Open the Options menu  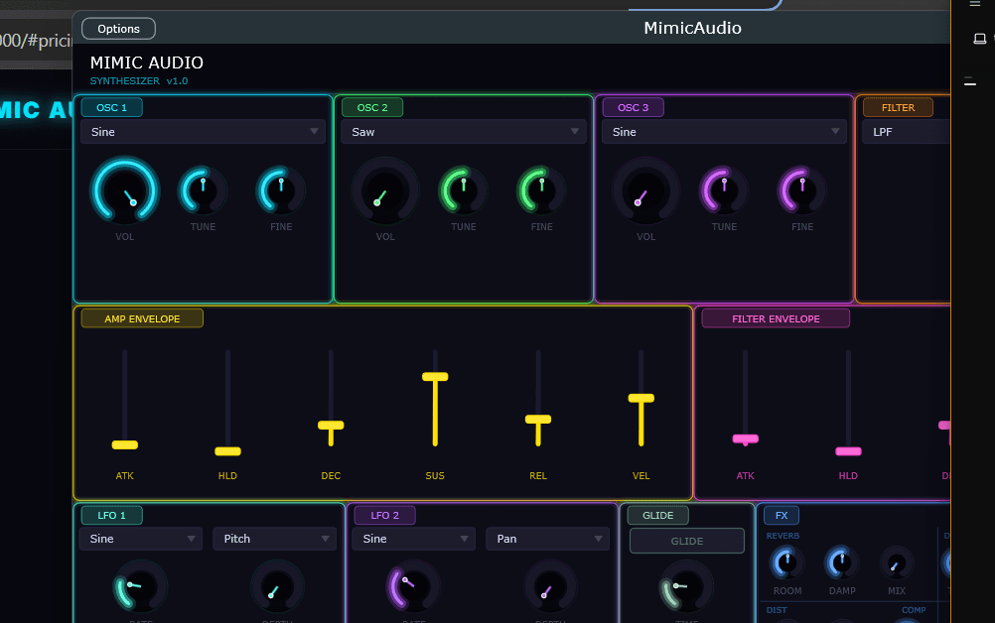click(x=118, y=29)
